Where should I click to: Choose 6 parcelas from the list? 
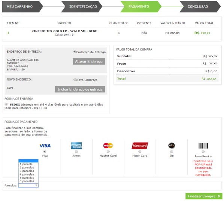pos(28,181)
